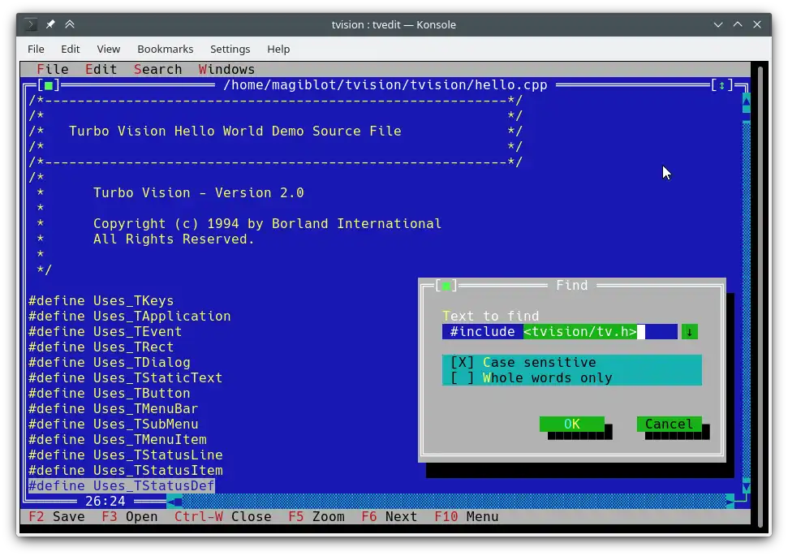Click the editor window close box icon
The image size is (788, 556).
[49, 85]
